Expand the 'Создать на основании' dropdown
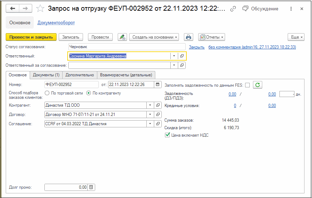The width and height of the screenshot is (312, 198). pyautogui.click(x=156, y=37)
